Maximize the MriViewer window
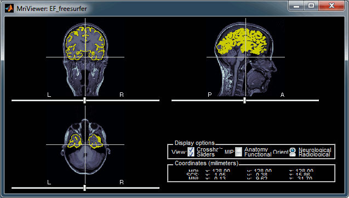 click(311, 6)
